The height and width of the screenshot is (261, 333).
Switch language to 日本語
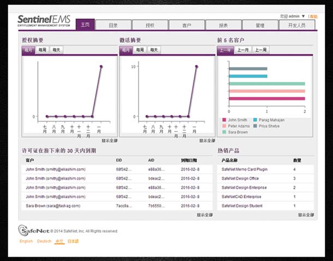point(73,241)
